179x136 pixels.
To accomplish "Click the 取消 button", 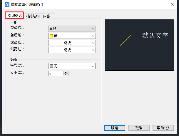I will pos(139,128).
